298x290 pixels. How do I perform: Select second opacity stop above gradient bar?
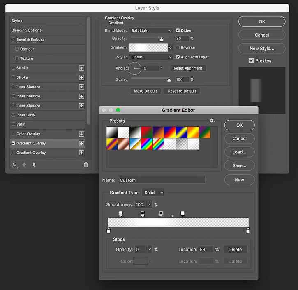point(143,214)
